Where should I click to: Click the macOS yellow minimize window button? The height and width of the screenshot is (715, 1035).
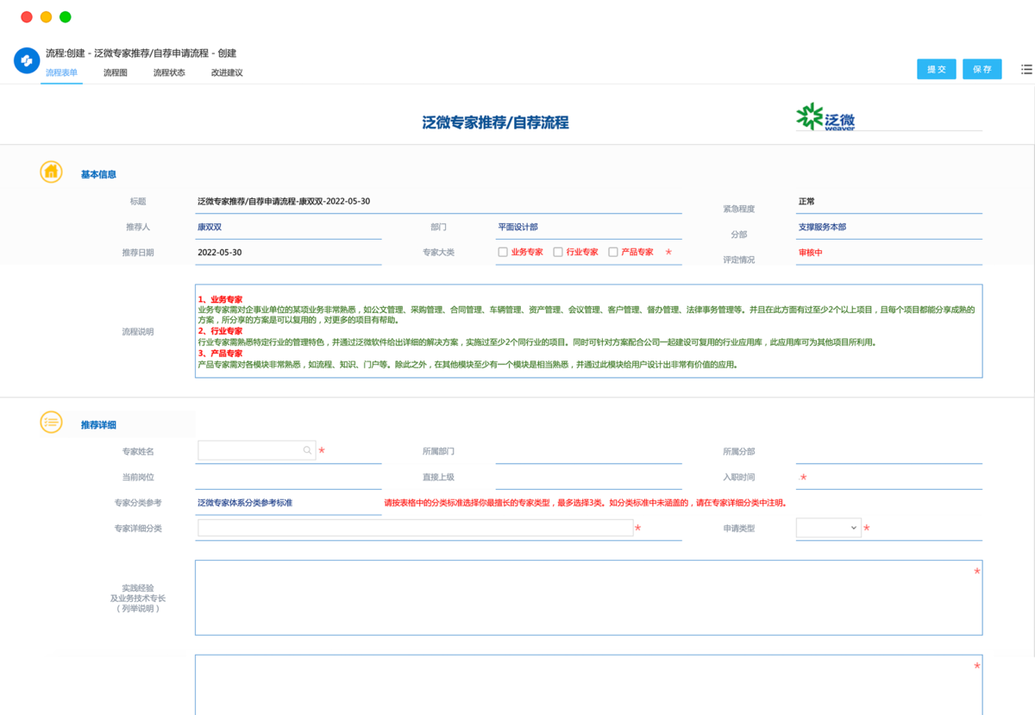47,17
